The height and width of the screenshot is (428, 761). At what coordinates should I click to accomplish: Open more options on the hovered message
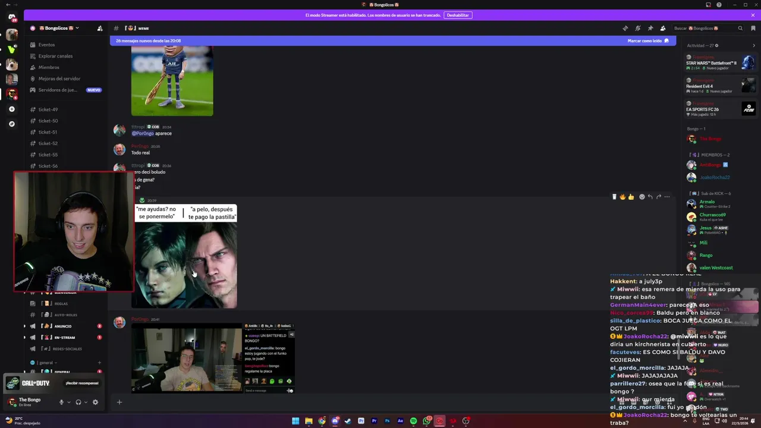(666, 197)
